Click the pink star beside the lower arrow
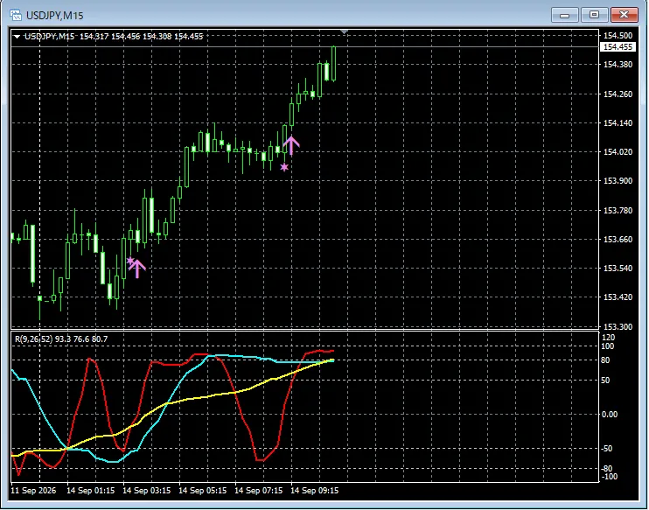 pyautogui.click(x=130, y=261)
